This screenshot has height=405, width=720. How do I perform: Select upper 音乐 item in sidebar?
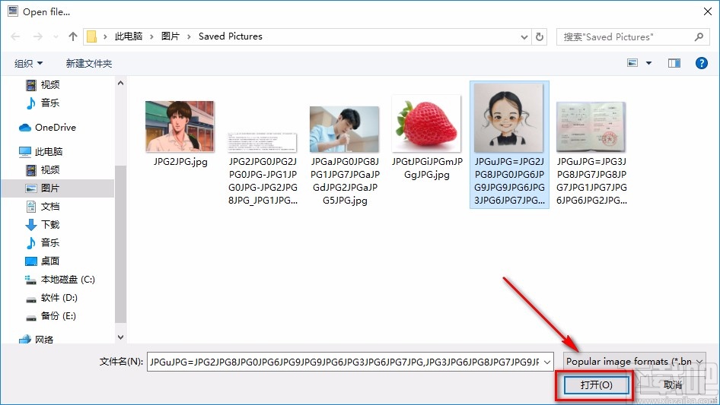[50, 103]
